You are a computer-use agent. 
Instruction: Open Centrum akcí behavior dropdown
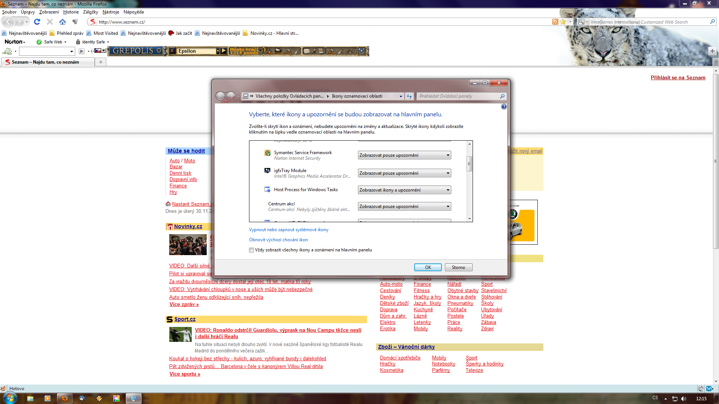(x=404, y=206)
